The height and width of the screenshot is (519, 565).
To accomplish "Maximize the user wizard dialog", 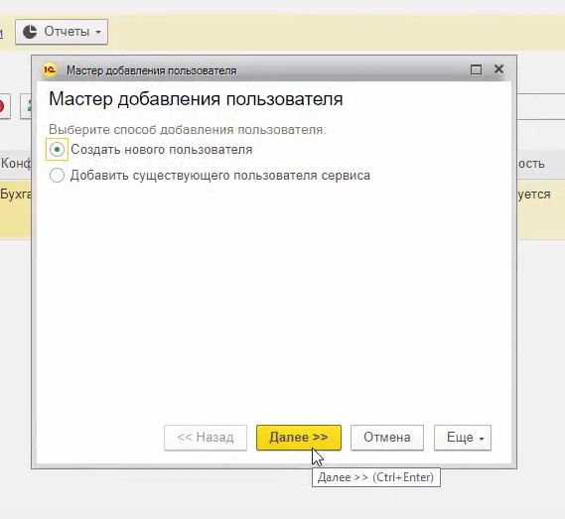I will [476, 69].
